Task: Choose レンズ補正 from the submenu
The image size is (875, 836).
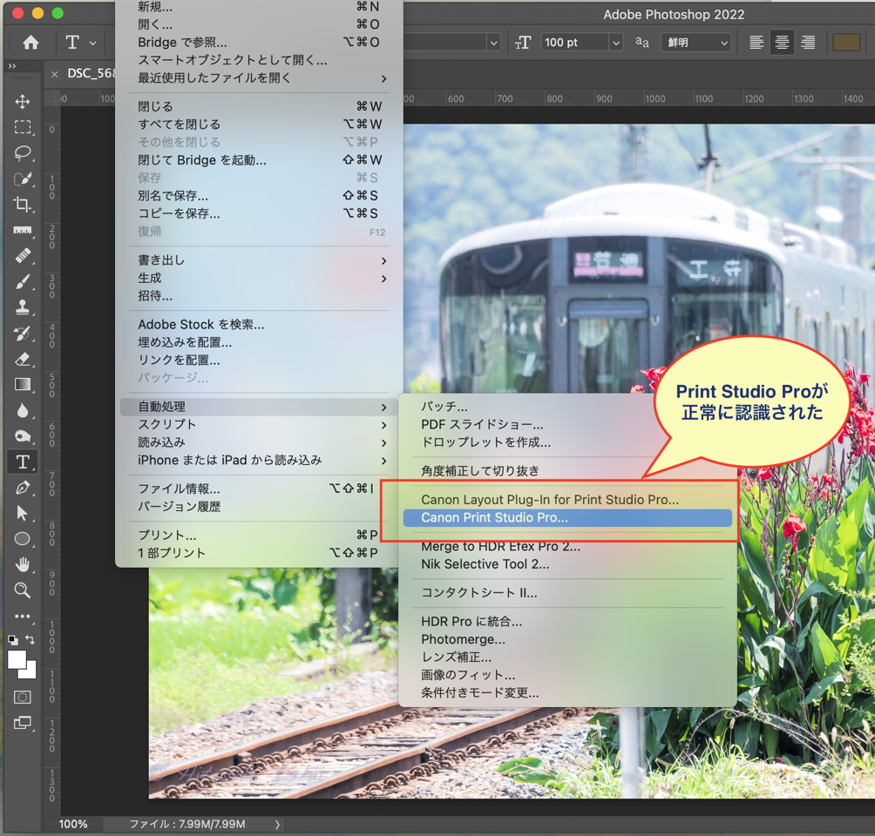Action: tap(567, 657)
